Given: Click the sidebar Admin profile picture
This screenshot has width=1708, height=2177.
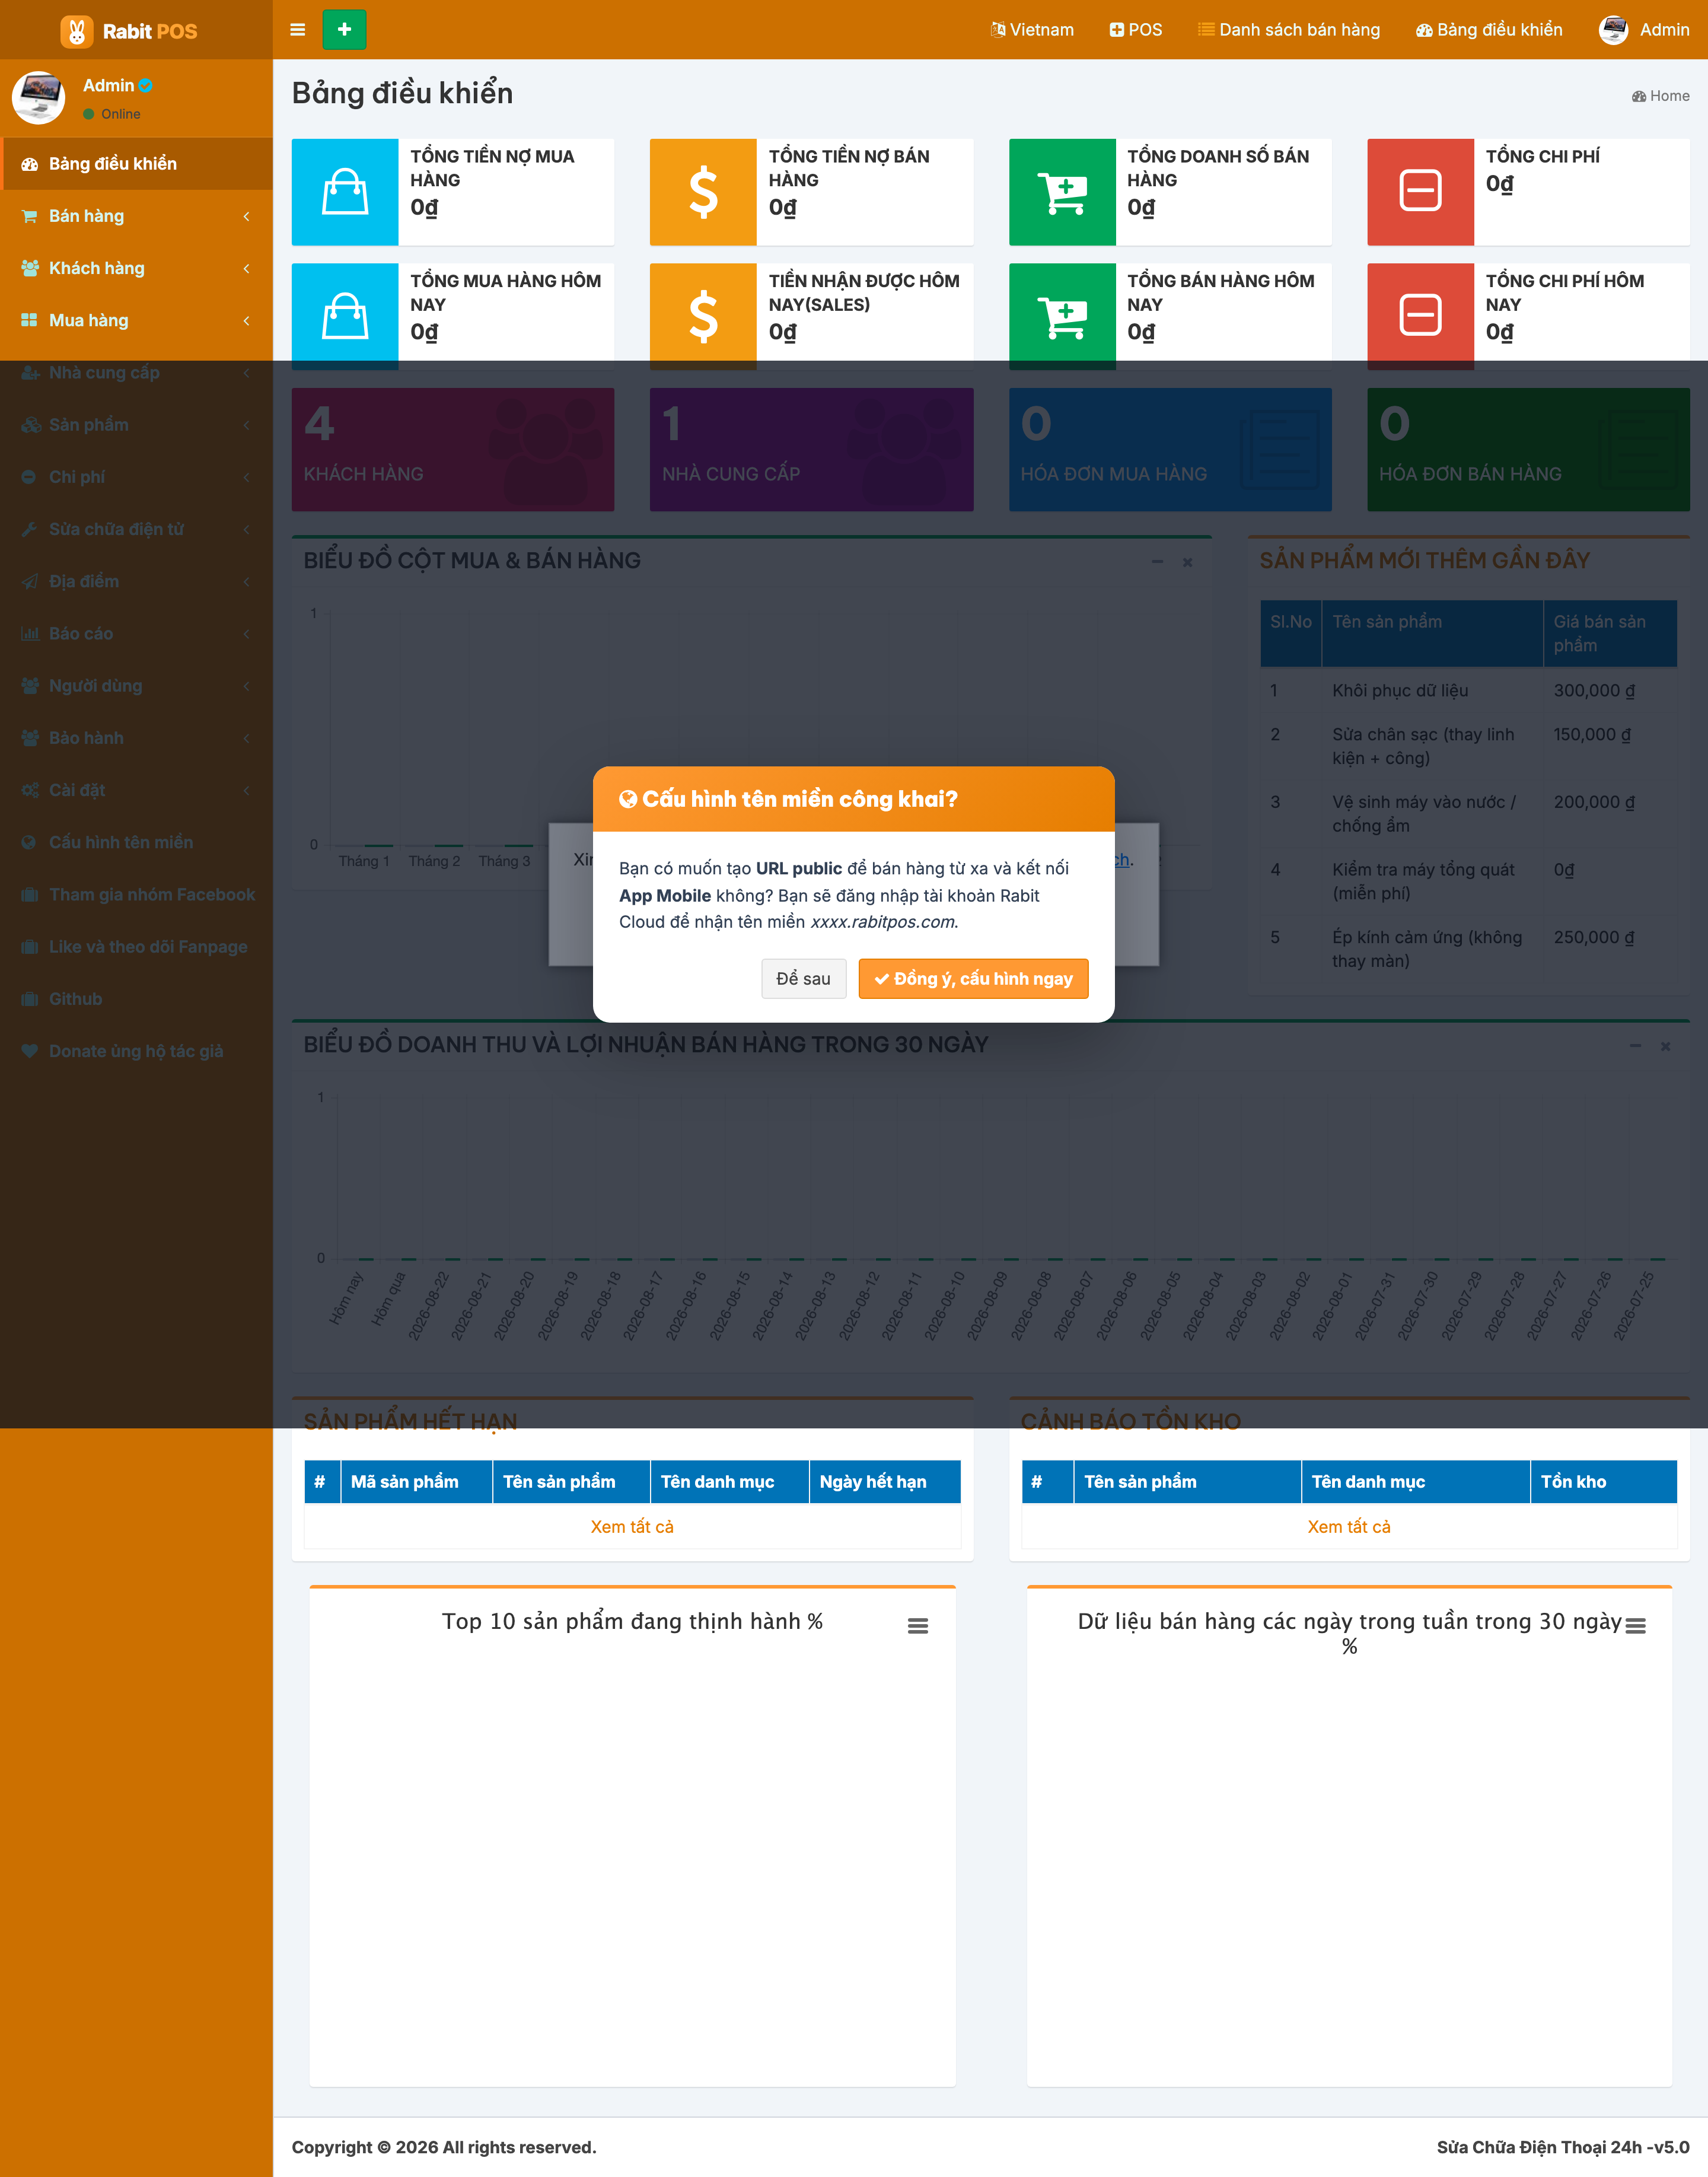Looking at the screenshot, I should coord(38,98).
